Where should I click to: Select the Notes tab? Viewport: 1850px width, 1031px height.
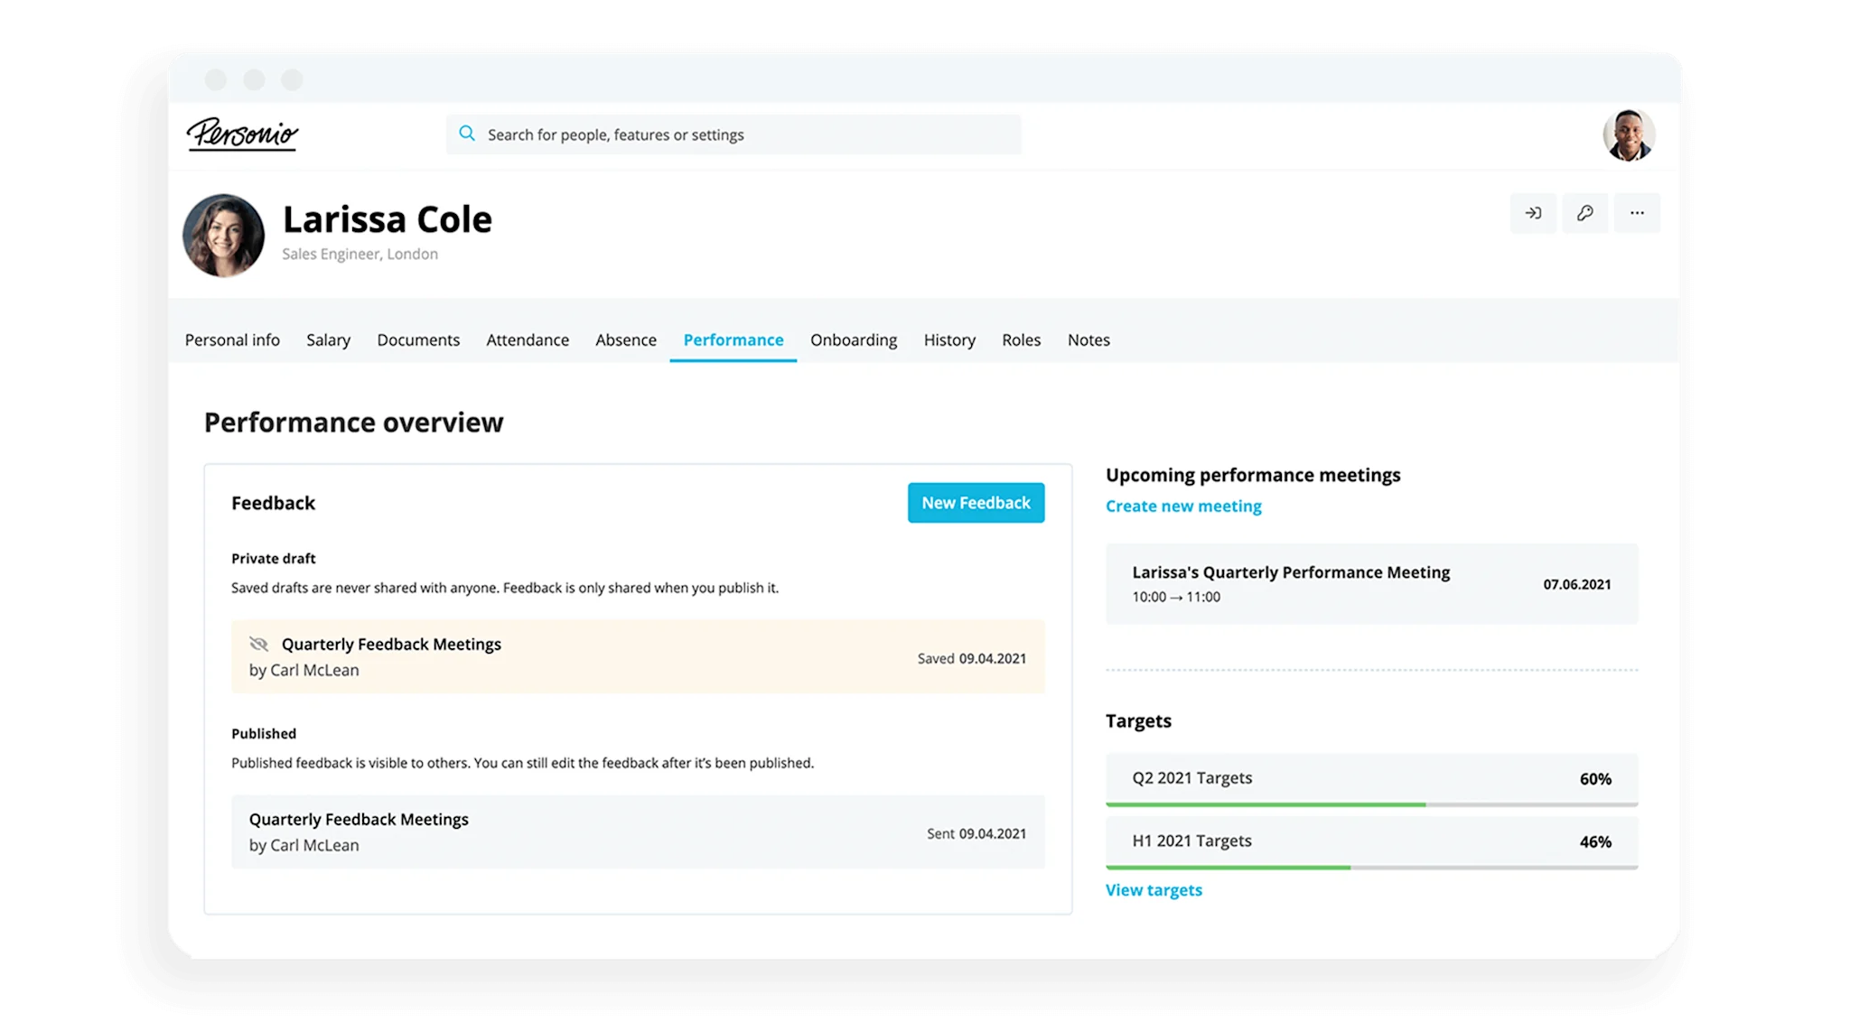1089,340
